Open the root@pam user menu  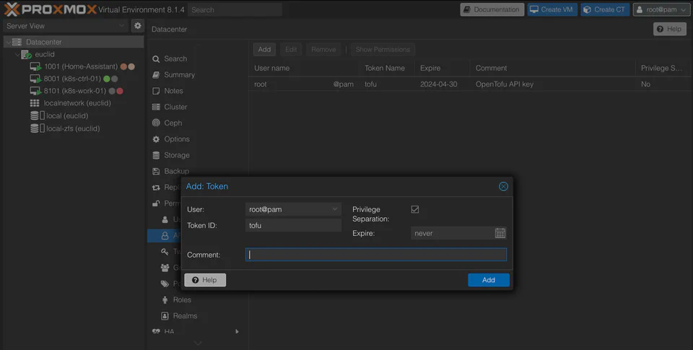click(x=661, y=9)
